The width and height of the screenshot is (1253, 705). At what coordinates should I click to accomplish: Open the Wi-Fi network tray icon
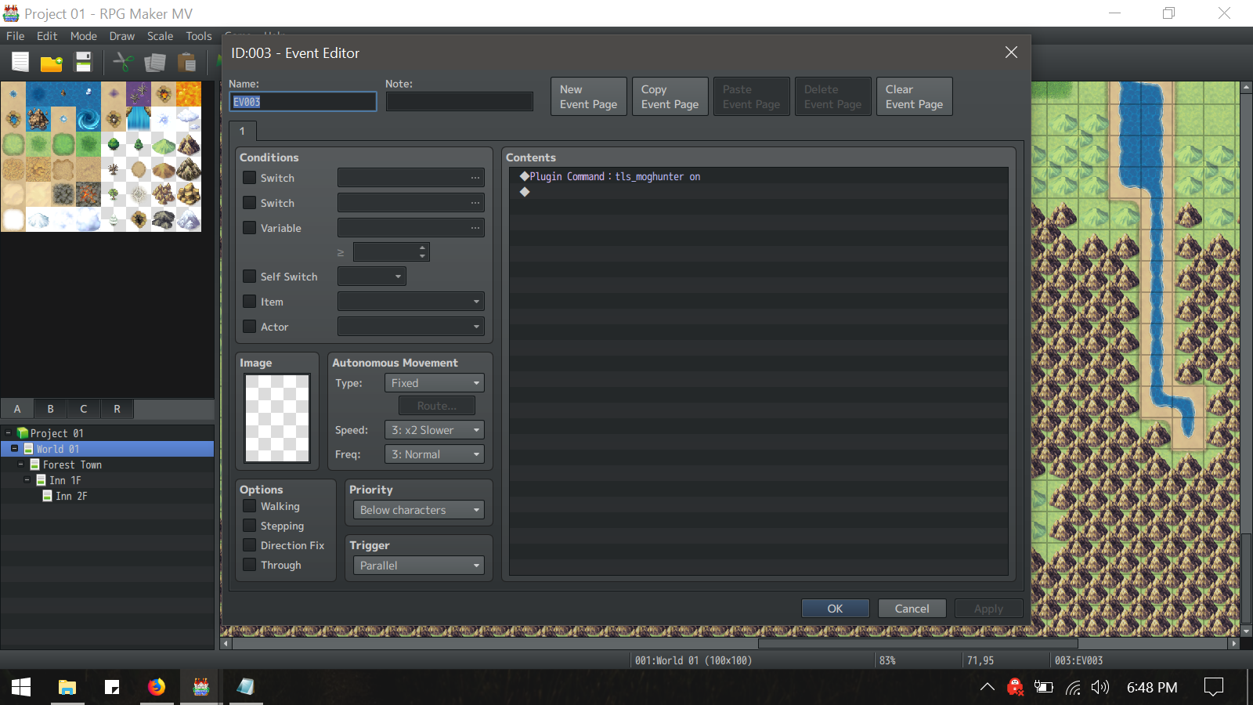tap(1073, 687)
